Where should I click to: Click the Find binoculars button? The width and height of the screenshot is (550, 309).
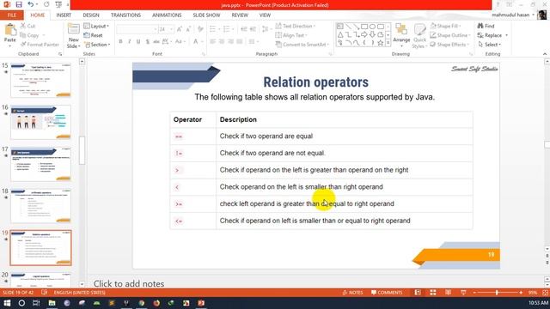point(486,26)
